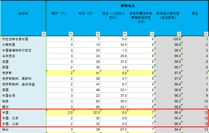The width and height of the screenshot is (209, 133).
Task: Select the 获得电力 merged header cell
Action: click(x=128, y=6)
